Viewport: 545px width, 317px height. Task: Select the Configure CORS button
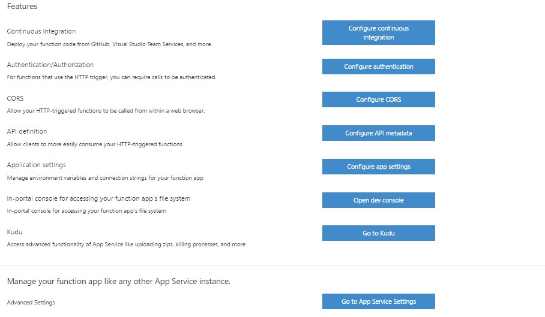[379, 99]
